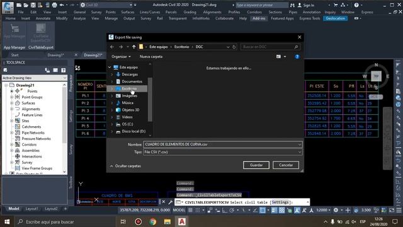Open Windows Task View

[x=123, y=221]
